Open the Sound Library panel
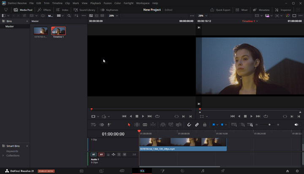304x174 pixels. pos(84,10)
